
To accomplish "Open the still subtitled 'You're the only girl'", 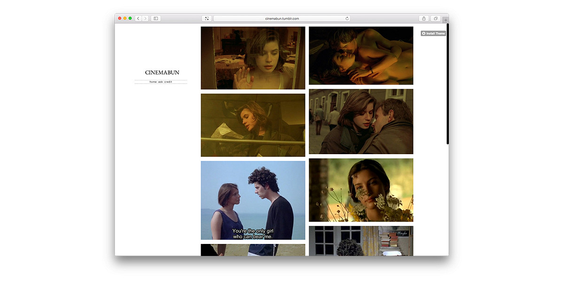I will click(x=253, y=200).
